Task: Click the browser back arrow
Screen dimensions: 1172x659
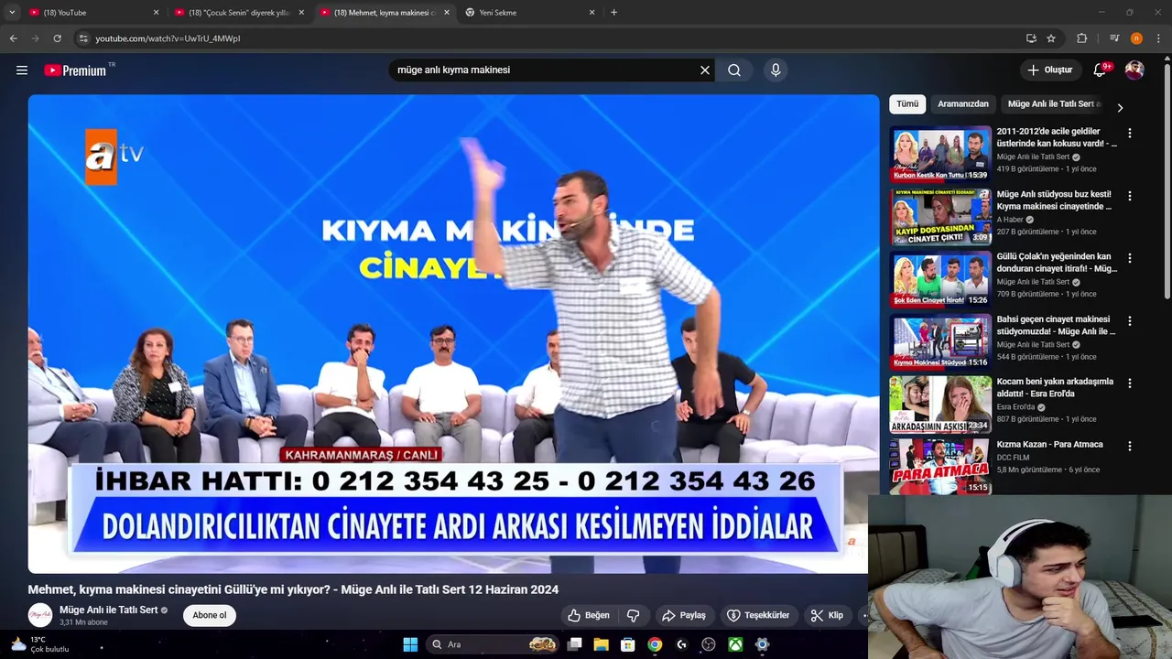Action: tap(13, 38)
